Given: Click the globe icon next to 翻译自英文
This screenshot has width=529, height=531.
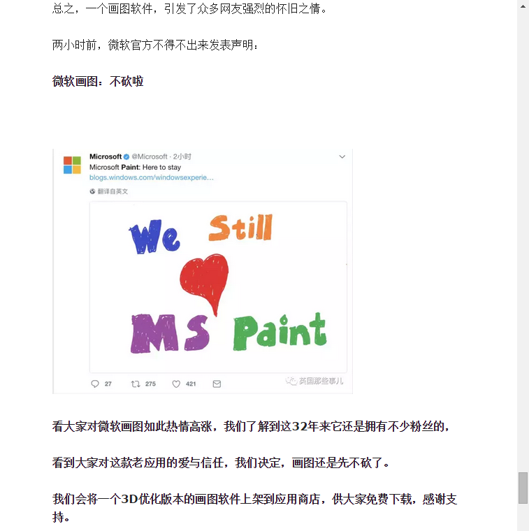Looking at the screenshot, I should [x=92, y=191].
